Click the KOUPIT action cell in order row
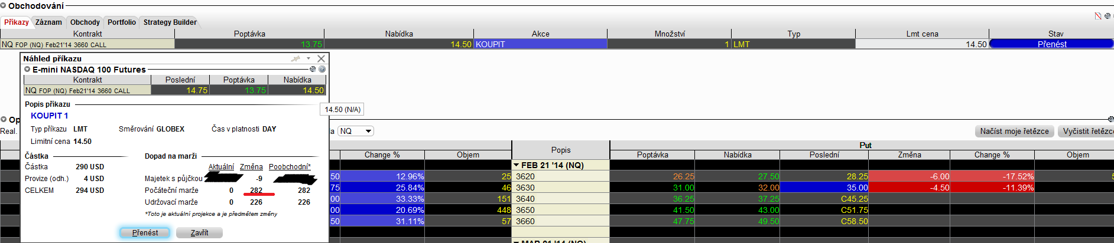This screenshot has width=1114, height=243. pos(540,44)
